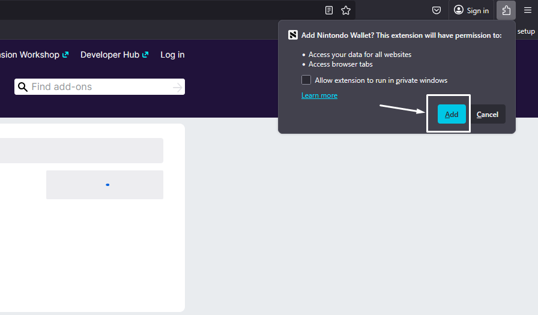Click 'Access your data for all websites' text
The width and height of the screenshot is (538, 315).
[x=360, y=55]
